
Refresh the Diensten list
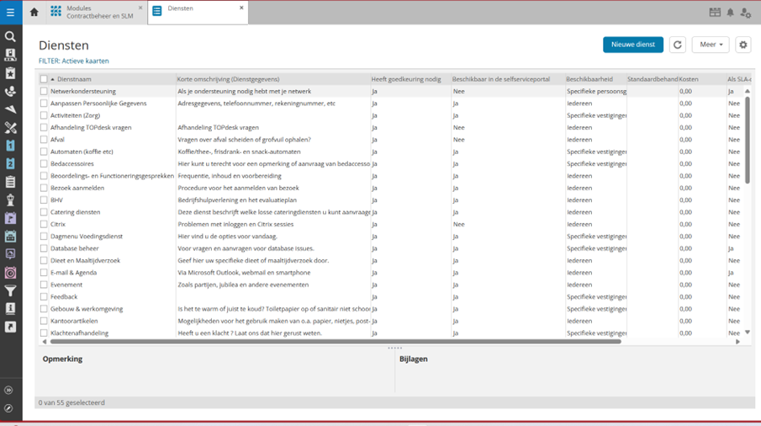[x=678, y=45]
